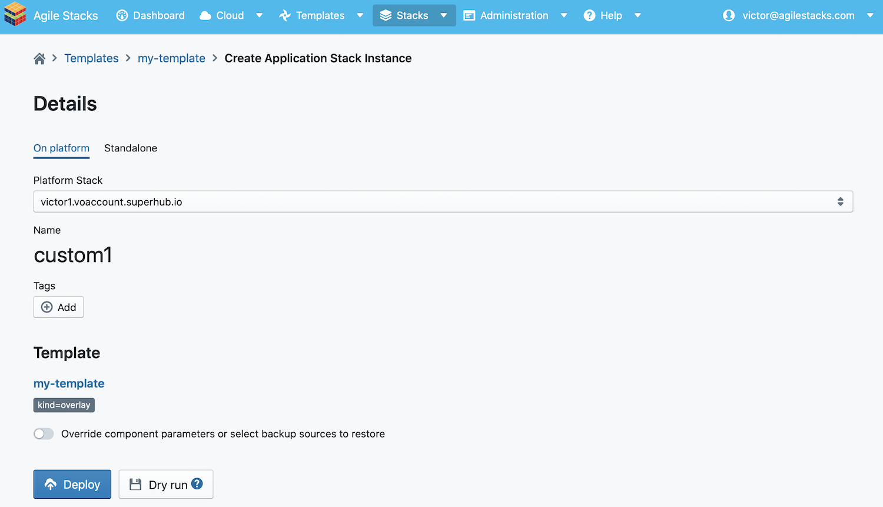Click the Administration window icon

pyautogui.click(x=469, y=15)
